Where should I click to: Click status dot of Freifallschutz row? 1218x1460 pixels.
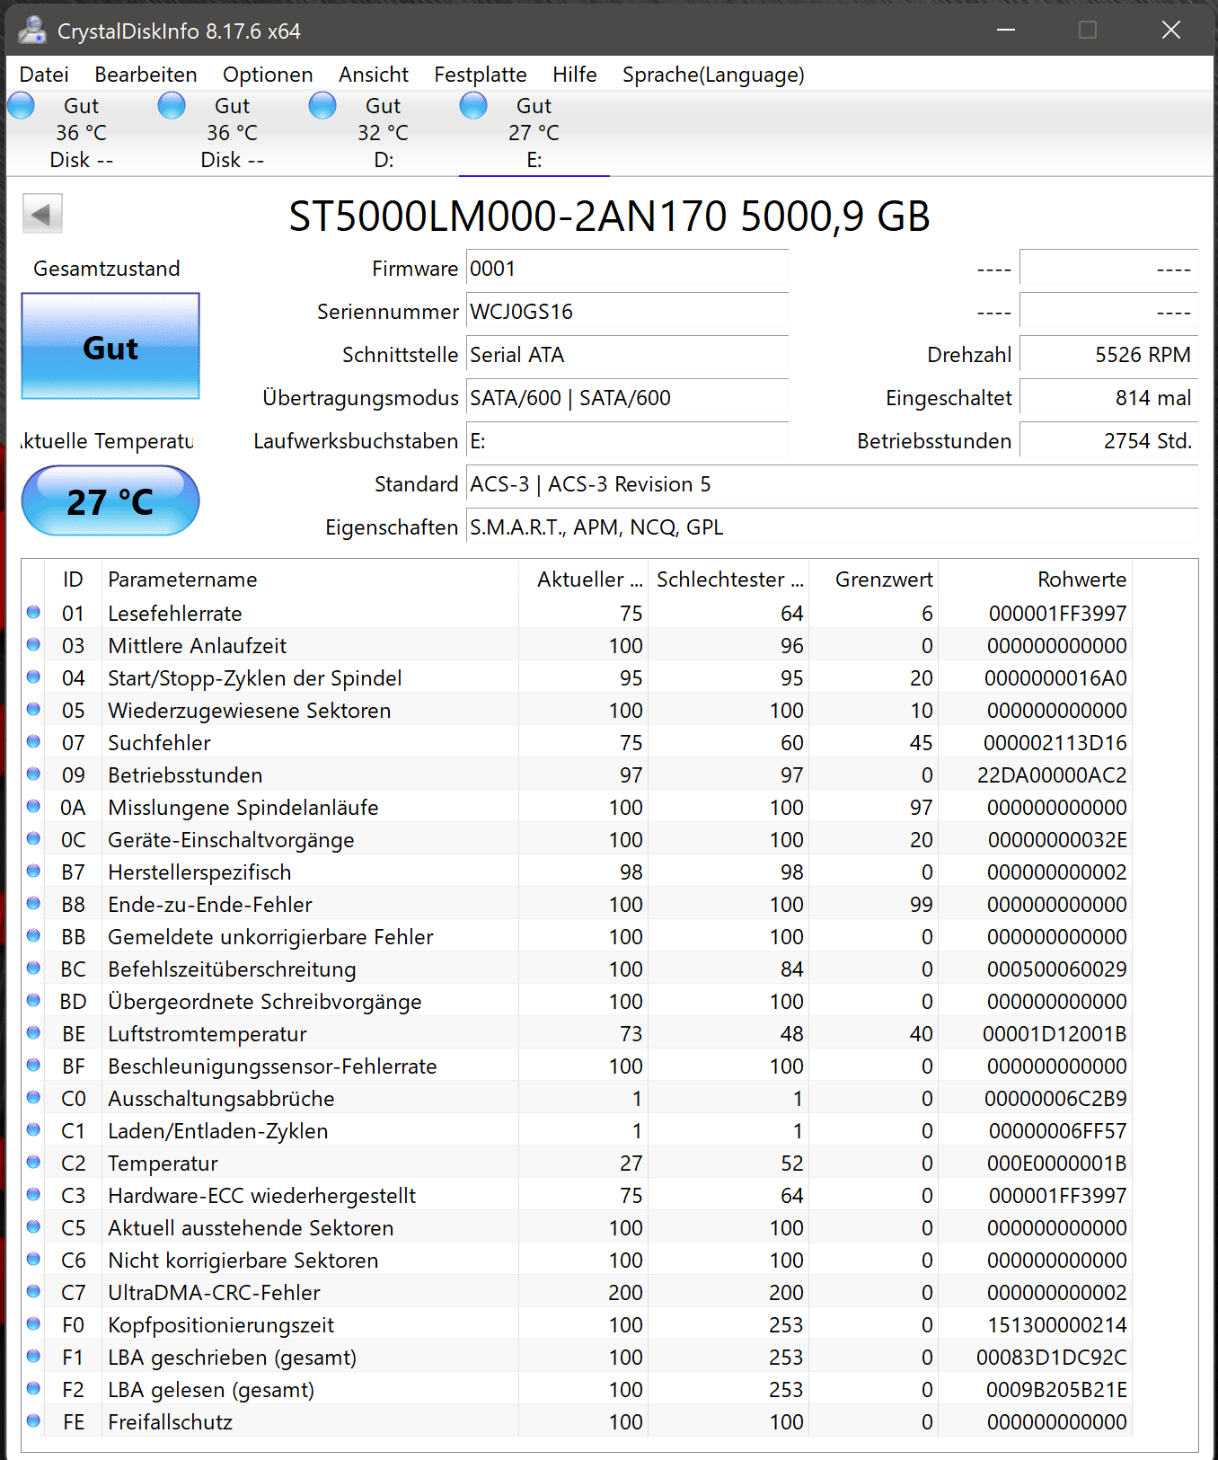[x=33, y=1420]
